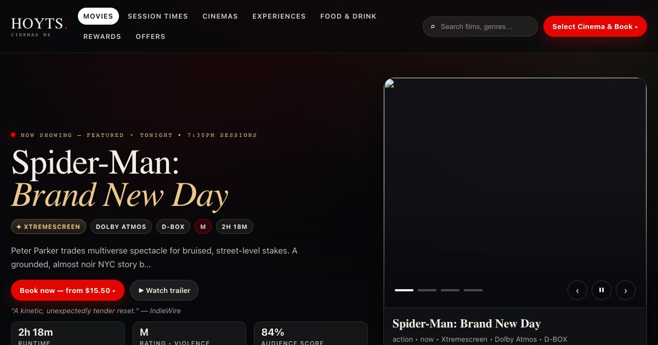Click the 2H 18M duration tag
This screenshot has width=658, height=345.
click(235, 227)
